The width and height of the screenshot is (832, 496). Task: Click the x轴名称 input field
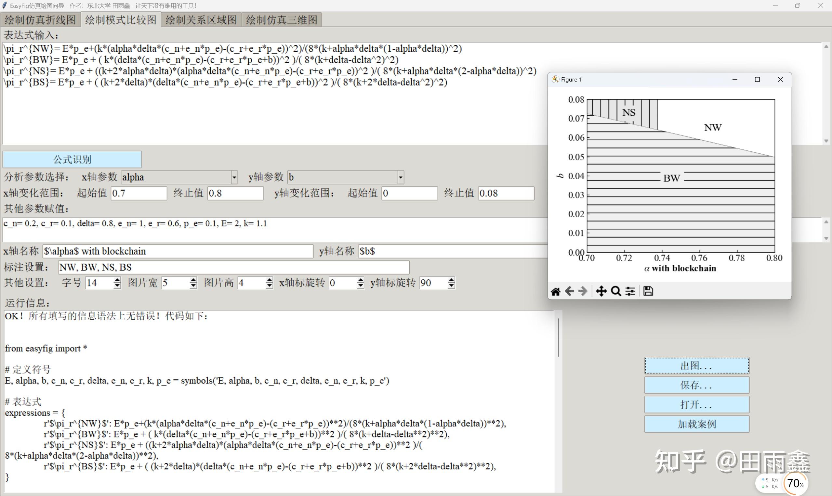pyautogui.click(x=178, y=251)
